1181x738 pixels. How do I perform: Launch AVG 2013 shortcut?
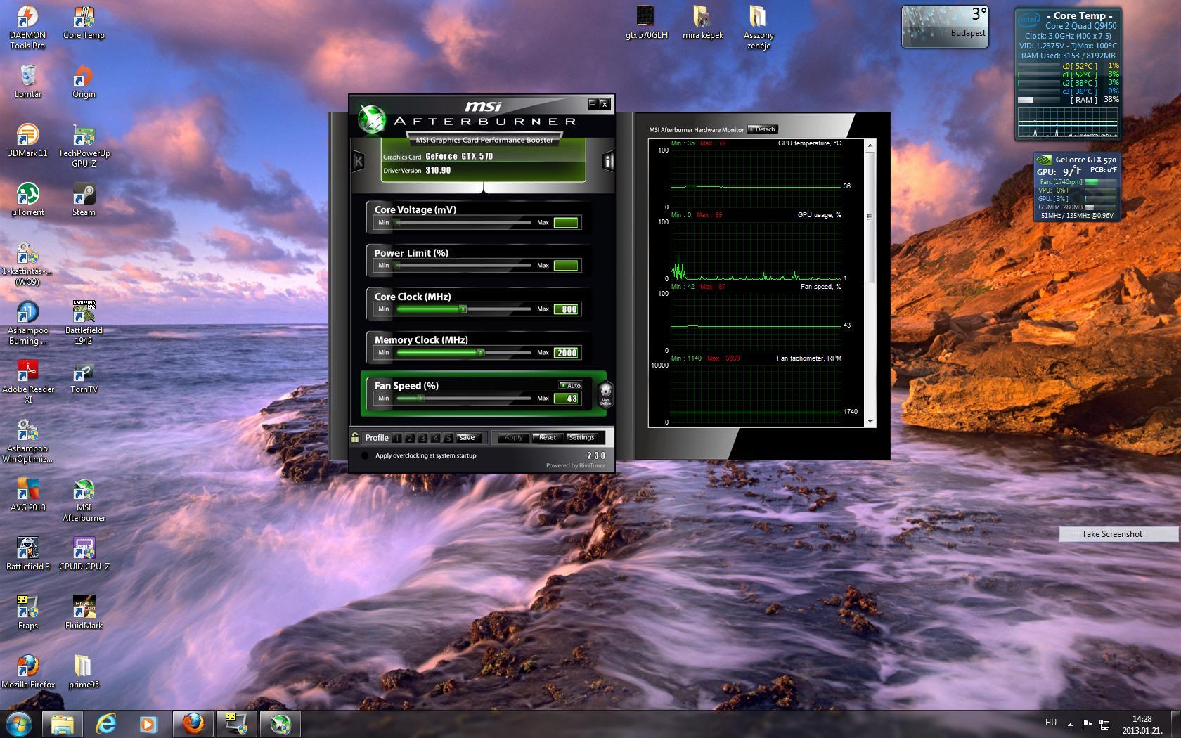27,495
